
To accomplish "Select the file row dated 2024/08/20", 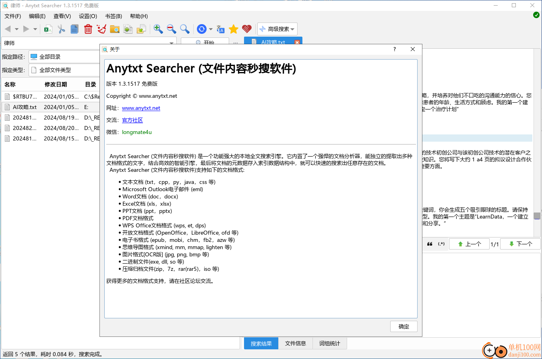I will click(x=51, y=128).
